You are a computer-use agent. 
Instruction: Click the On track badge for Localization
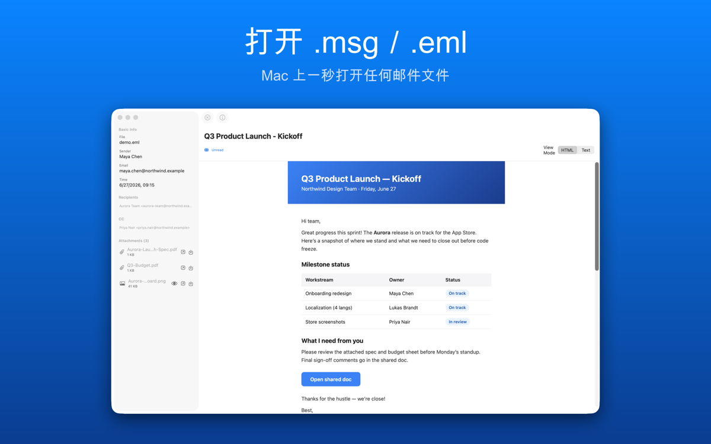(x=457, y=307)
